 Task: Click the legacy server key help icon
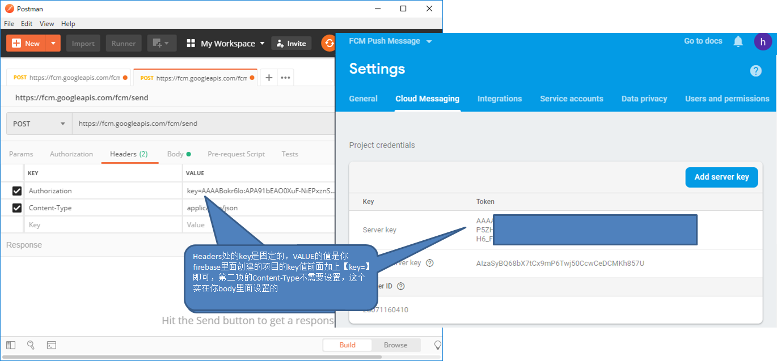[x=429, y=263]
